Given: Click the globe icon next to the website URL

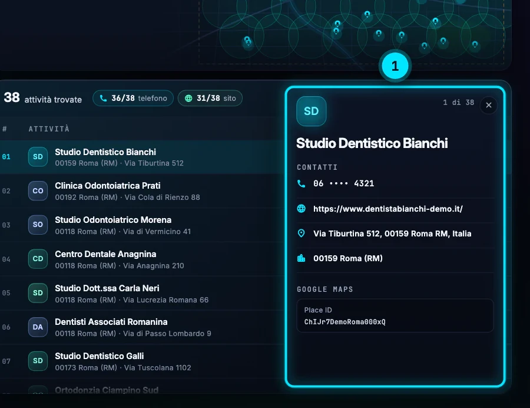Looking at the screenshot, I should pos(301,209).
